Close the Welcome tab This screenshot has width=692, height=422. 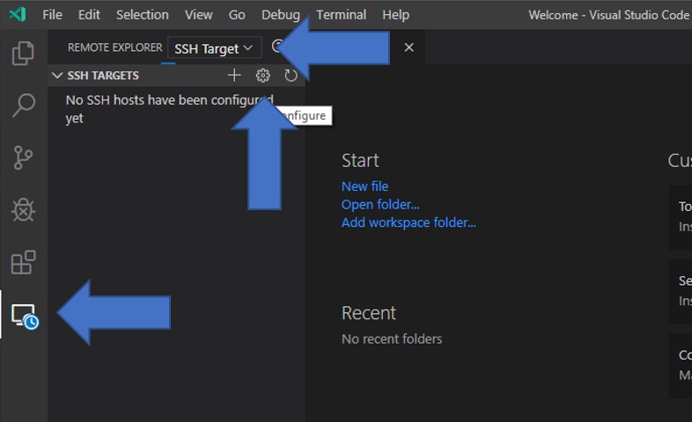tap(409, 47)
